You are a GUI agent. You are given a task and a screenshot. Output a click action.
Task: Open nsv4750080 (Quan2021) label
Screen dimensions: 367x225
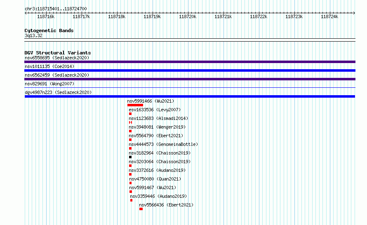[155, 179]
